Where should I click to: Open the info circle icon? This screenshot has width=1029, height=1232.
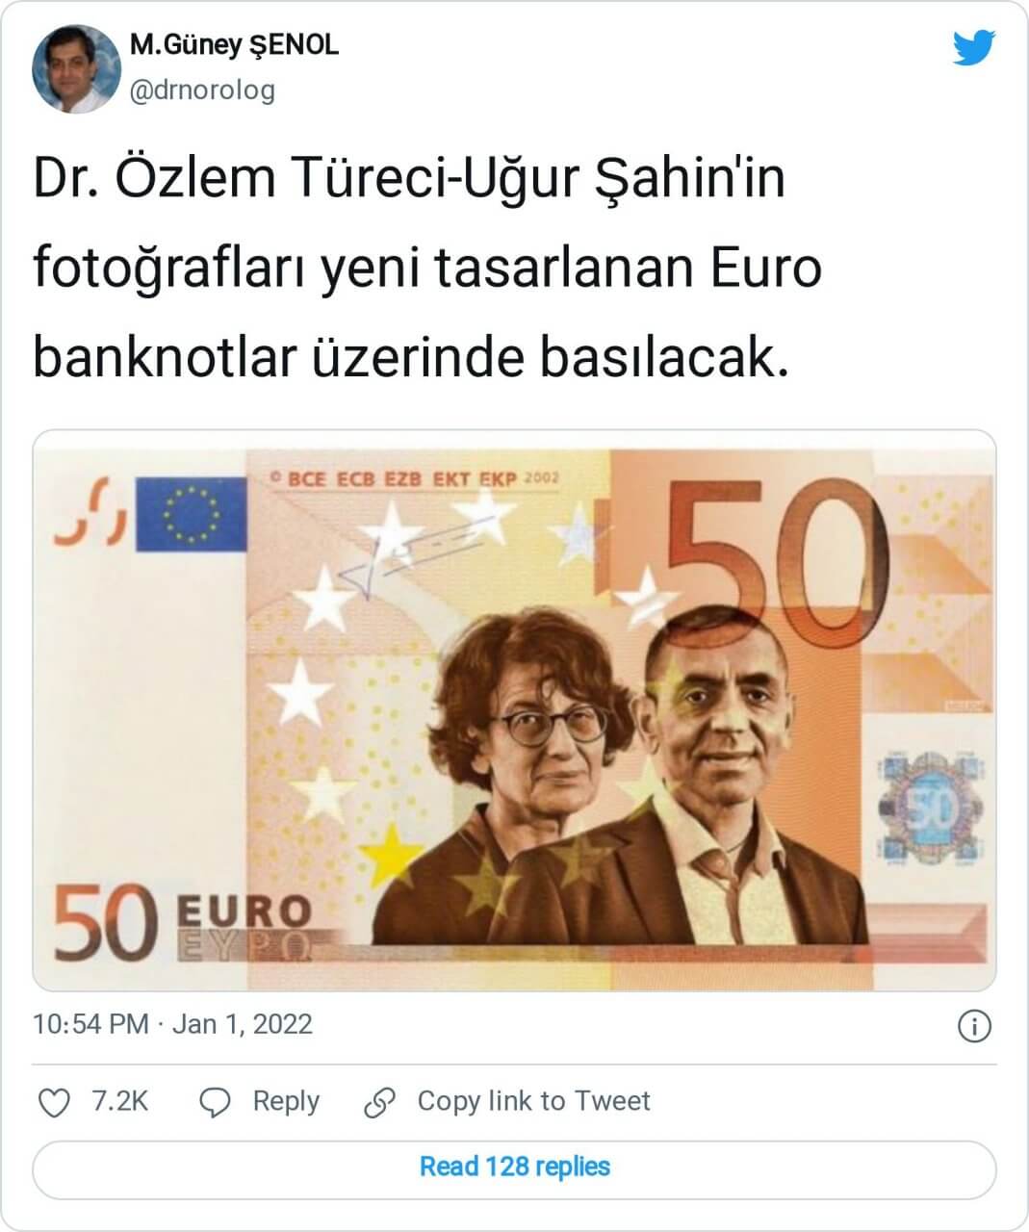coord(974,1026)
